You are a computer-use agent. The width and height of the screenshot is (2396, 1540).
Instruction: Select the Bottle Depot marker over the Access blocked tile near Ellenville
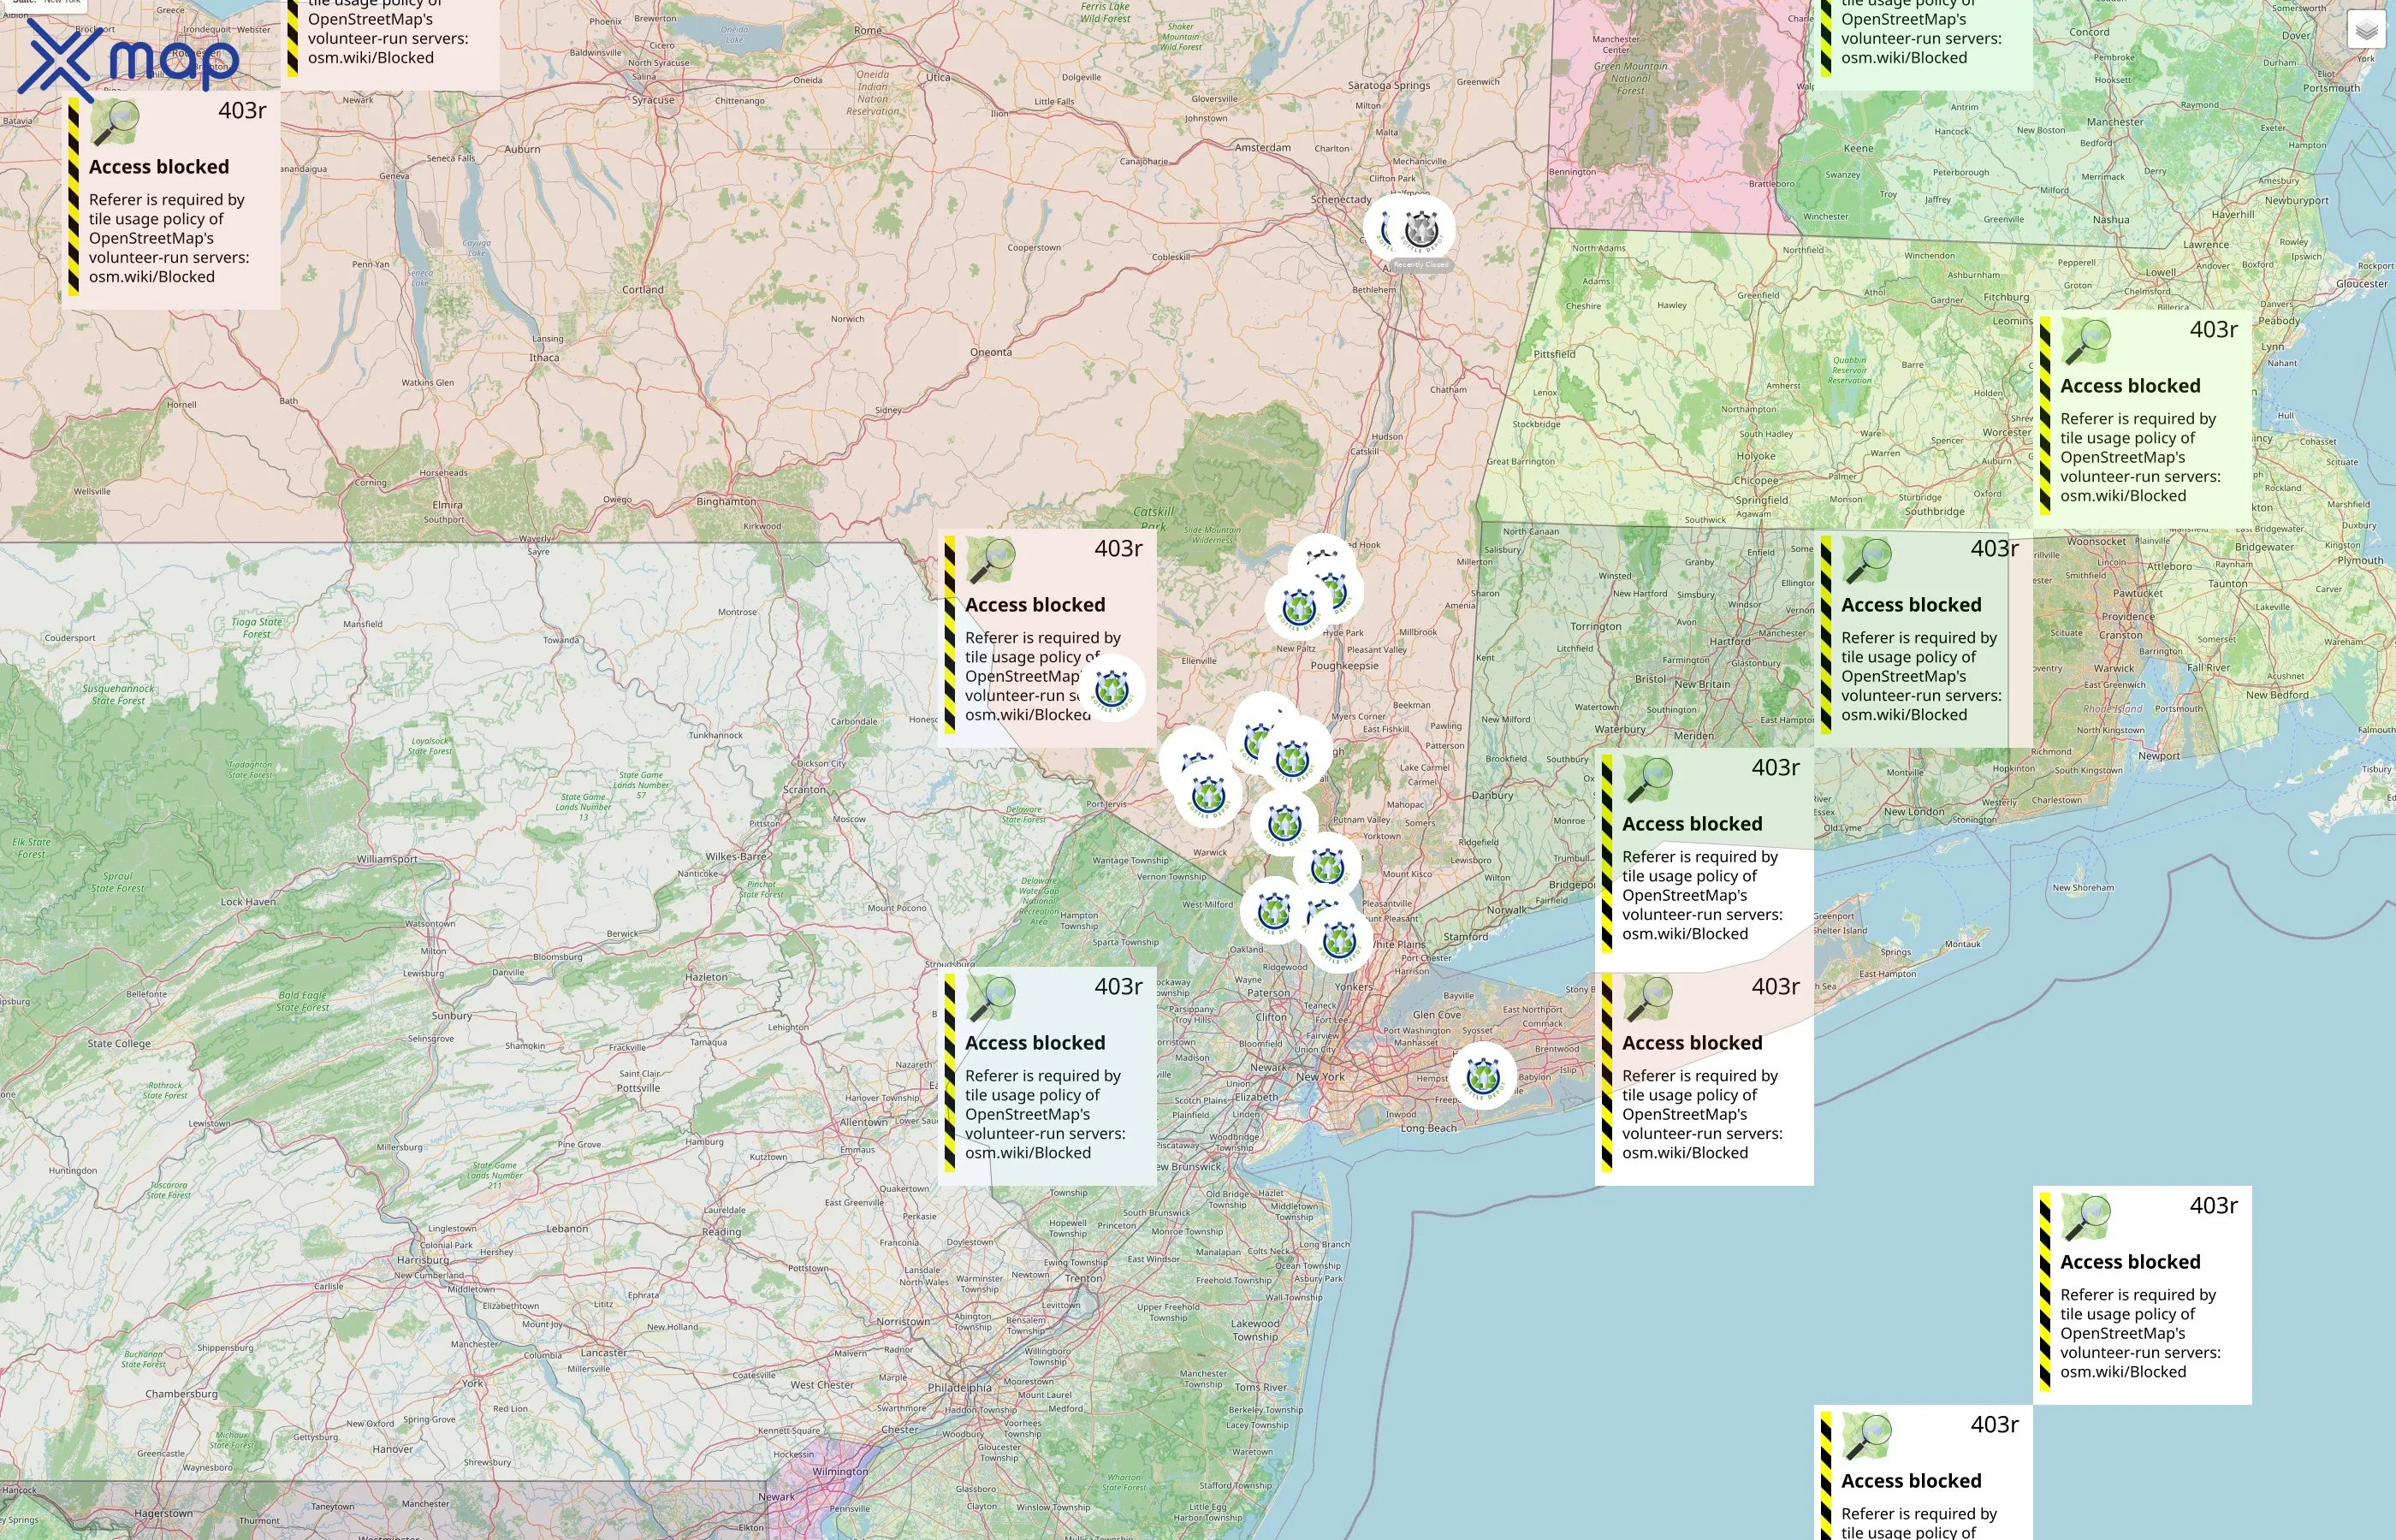pos(1112,689)
